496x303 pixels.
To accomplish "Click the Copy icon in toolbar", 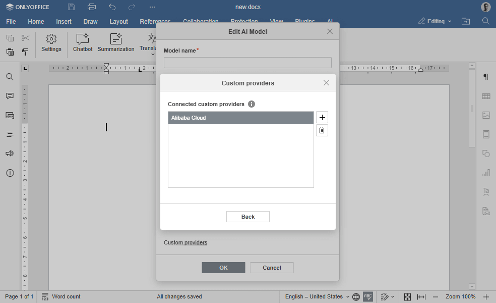I will click(10, 38).
